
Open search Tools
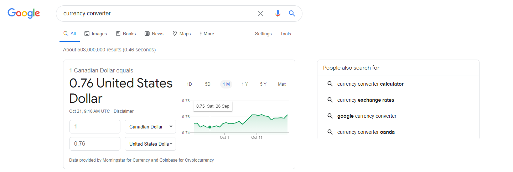tap(286, 34)
